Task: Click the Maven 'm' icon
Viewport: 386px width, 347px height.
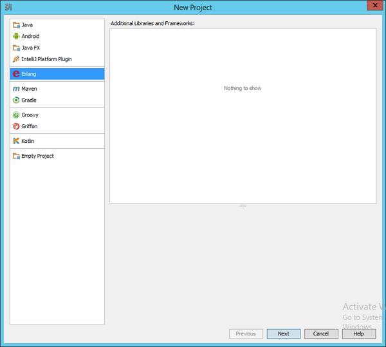Action: point(16,89)
